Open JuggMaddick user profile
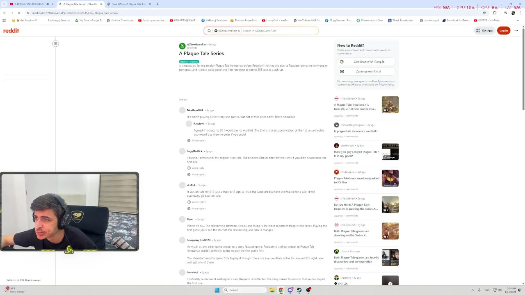 194,151
